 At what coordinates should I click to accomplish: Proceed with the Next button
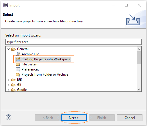pyautogui.click(x=74, y=118)
